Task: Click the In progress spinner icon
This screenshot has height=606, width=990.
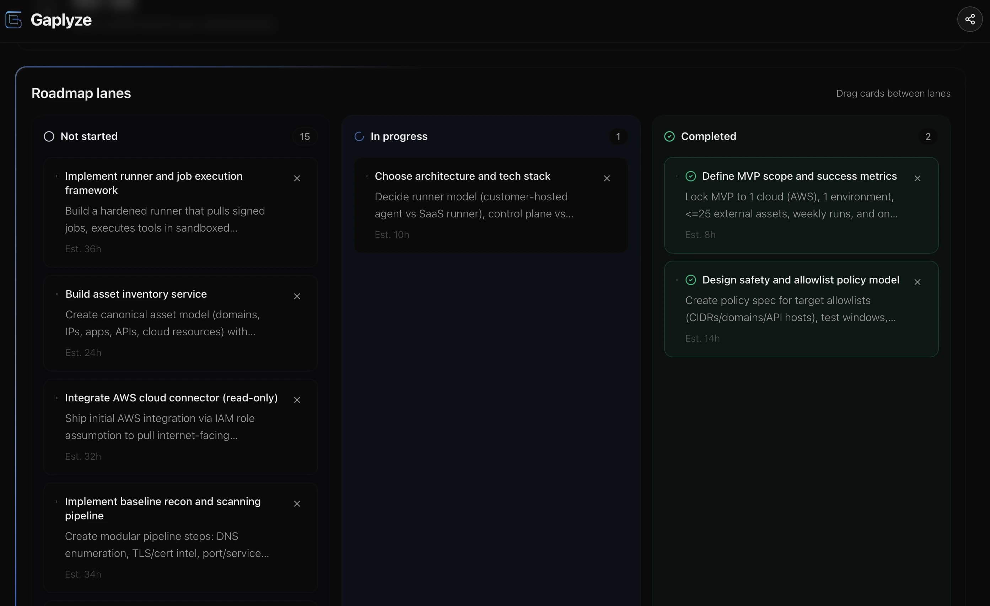Action: point(359,136)
